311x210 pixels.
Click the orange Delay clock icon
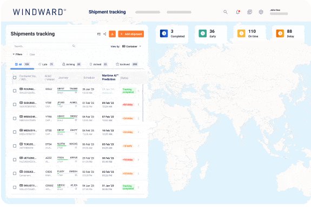(280, 33)
